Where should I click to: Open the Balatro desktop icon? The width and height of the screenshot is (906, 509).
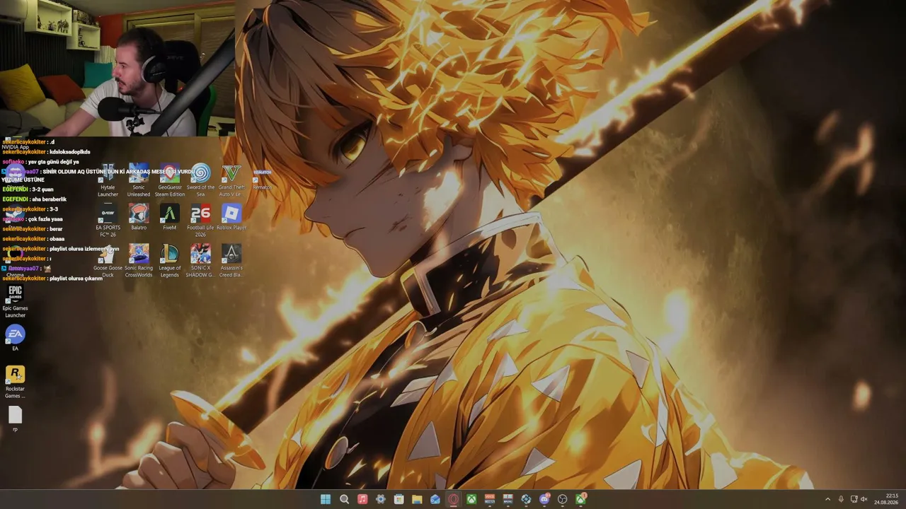coord(139,217)
